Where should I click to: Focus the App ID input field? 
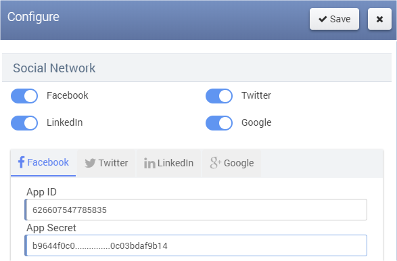click(195, 210)
